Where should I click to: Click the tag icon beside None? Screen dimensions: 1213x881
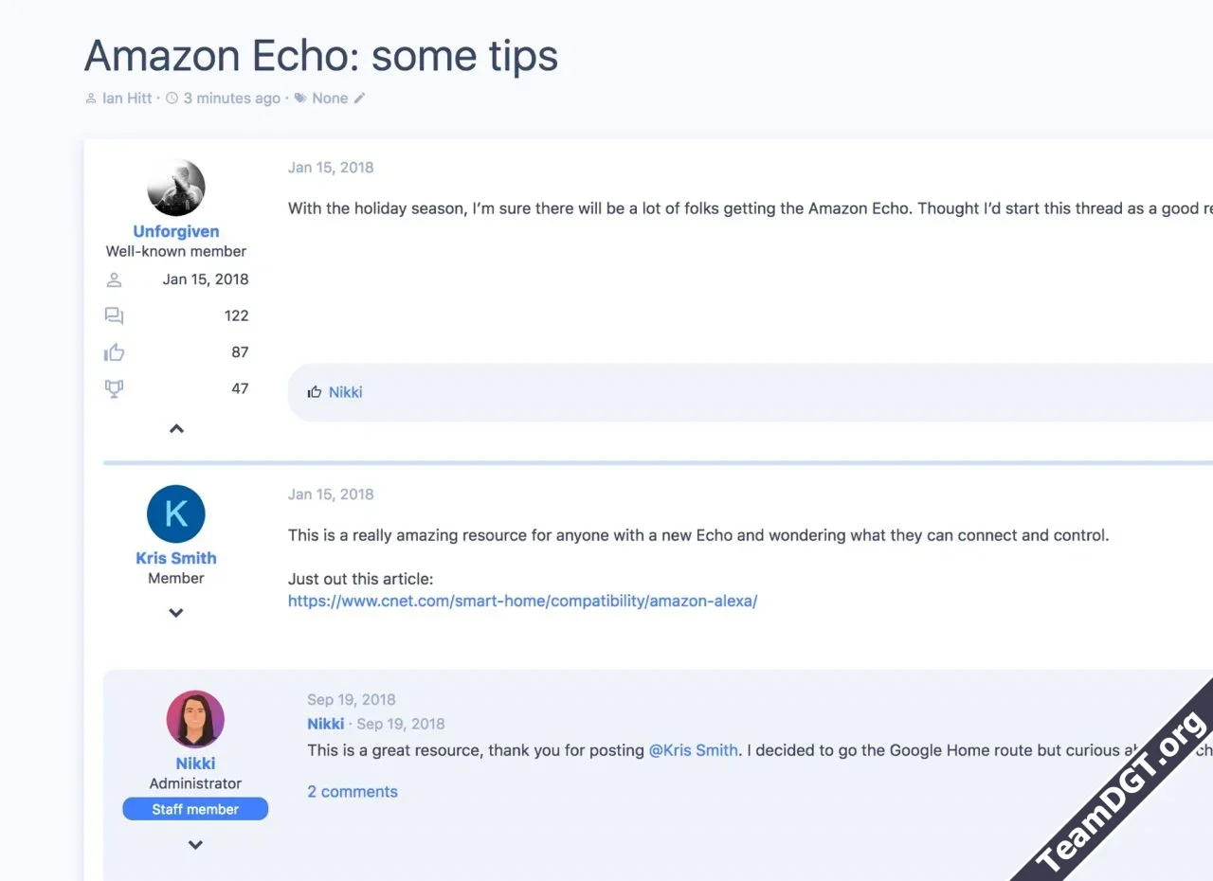(300, 99)
